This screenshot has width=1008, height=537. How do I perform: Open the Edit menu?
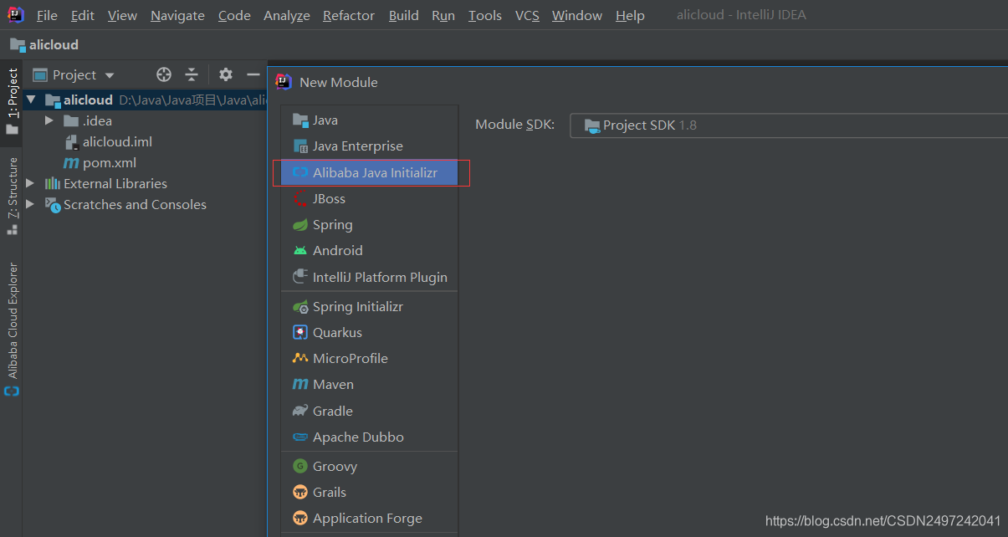pos(83,15)
